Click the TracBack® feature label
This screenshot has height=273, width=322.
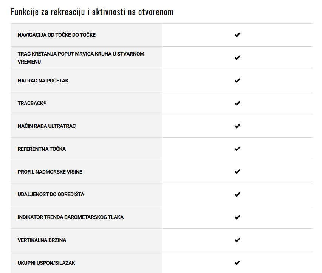pos(32,103)
